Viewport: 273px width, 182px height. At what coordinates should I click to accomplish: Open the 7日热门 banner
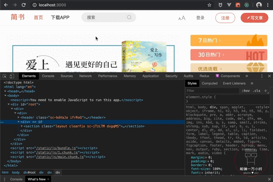pos(229,40)
